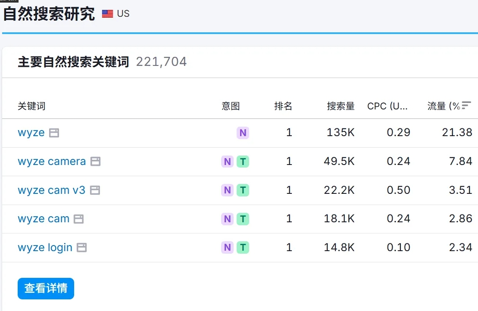Open the wyze cam v3 keyword link
Viewport: 478px width, 311px height.
coord(52,190)
